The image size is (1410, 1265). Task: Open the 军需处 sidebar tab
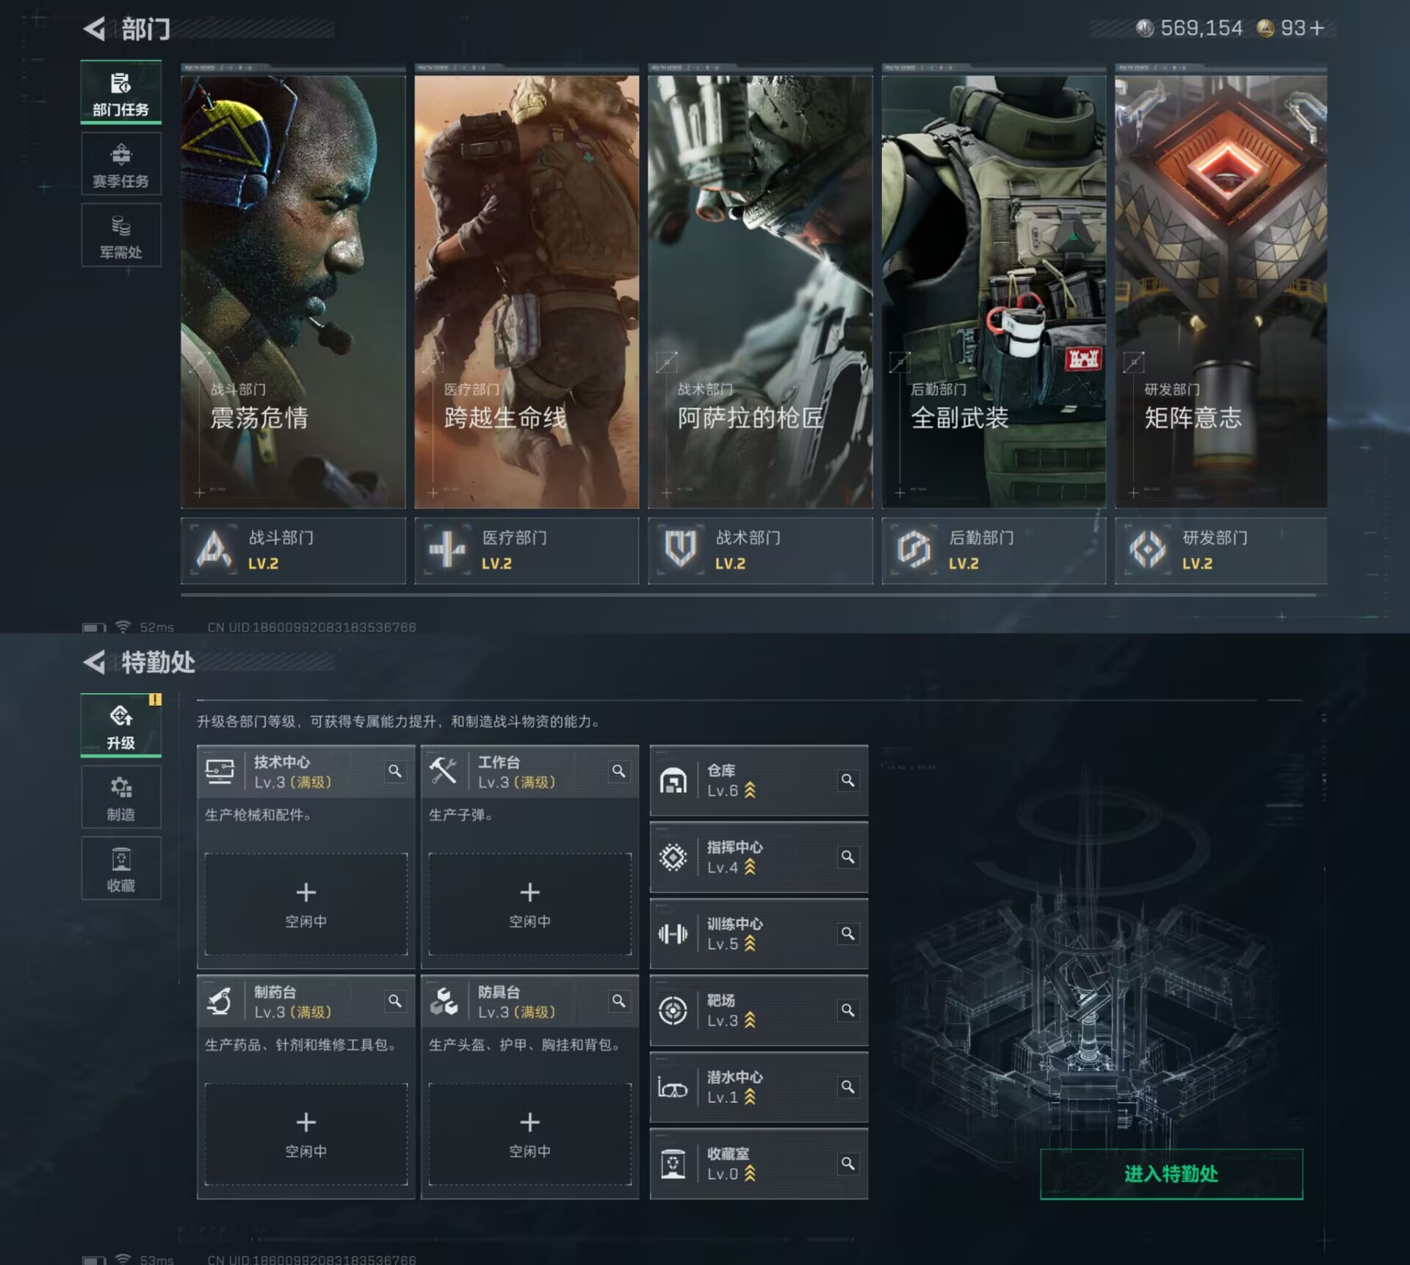pyautogui.click(x=121, y=236)
